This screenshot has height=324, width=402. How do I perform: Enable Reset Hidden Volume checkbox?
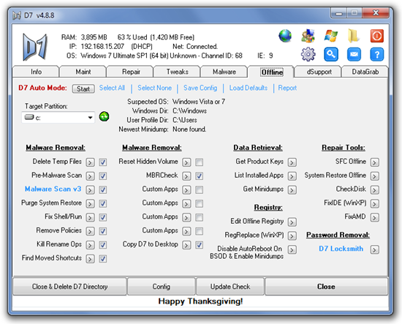(200, 162)
